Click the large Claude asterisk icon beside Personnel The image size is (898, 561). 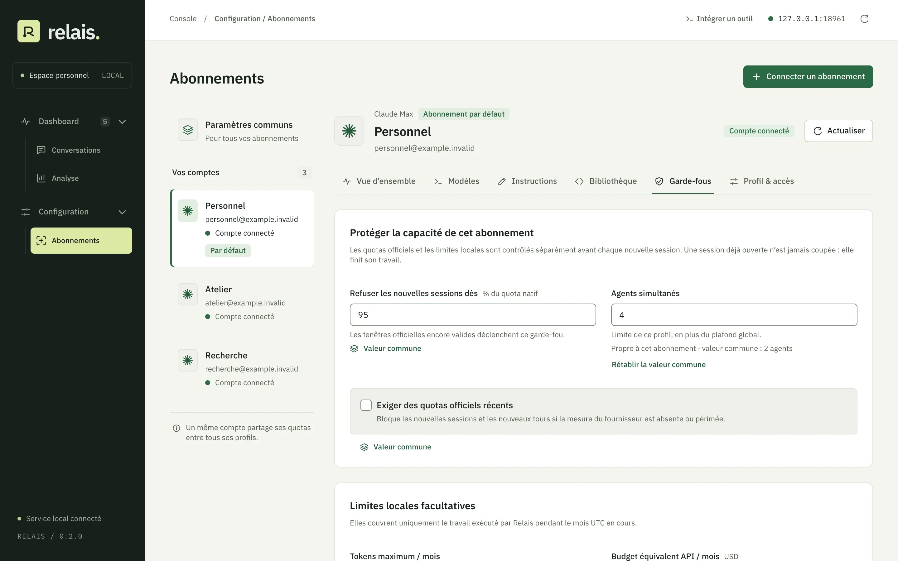coord(349,131)
